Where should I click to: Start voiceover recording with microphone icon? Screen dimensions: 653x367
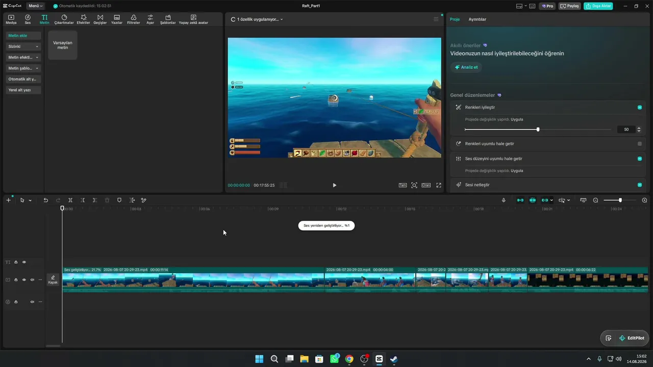click(x=504, y=200)
